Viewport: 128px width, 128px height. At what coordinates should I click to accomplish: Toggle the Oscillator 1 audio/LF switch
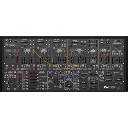[22, 50]
